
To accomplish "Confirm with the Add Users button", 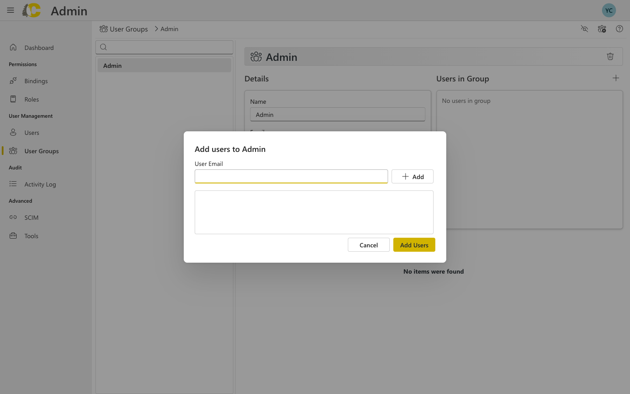I will (x=414, y=245).
